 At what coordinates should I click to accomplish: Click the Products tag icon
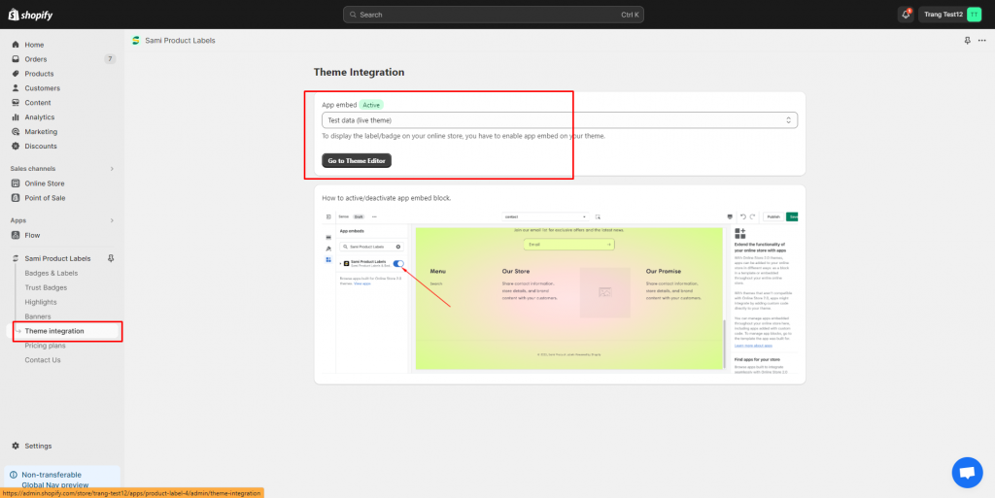[x=16, y=74]
